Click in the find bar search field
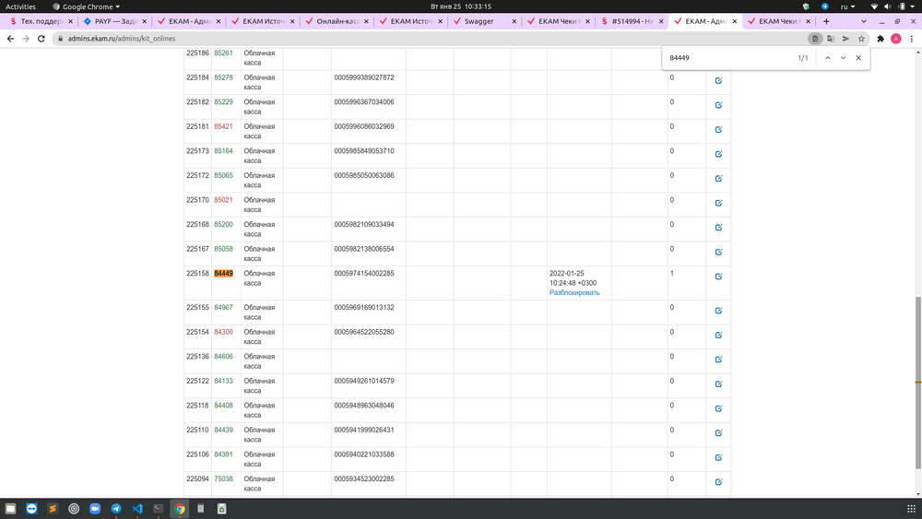 728,58
